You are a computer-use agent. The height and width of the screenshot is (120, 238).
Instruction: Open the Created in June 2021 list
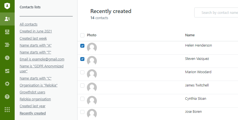(x=36, y=31)
